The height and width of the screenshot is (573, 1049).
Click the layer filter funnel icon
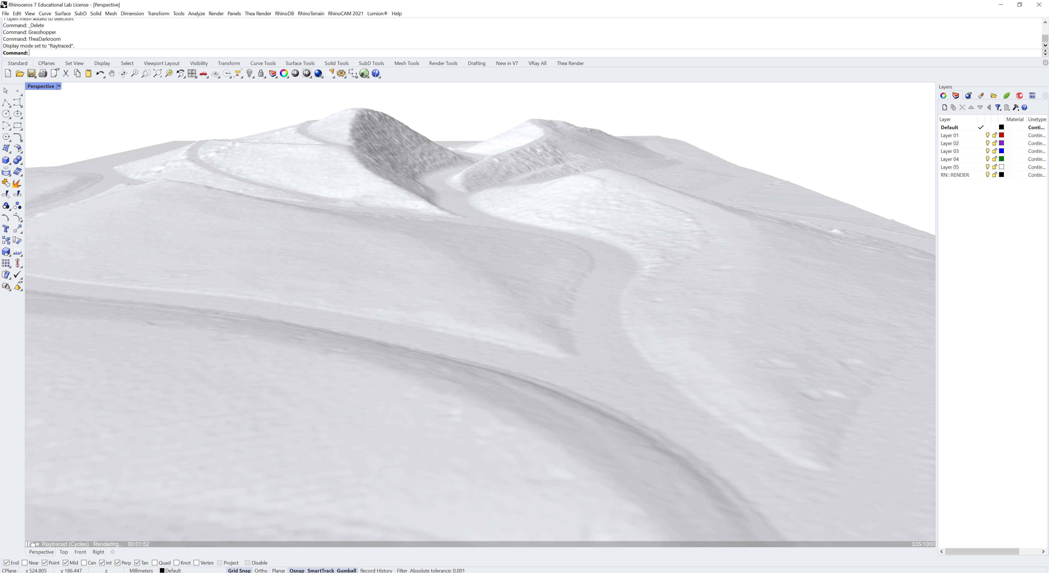998,108
